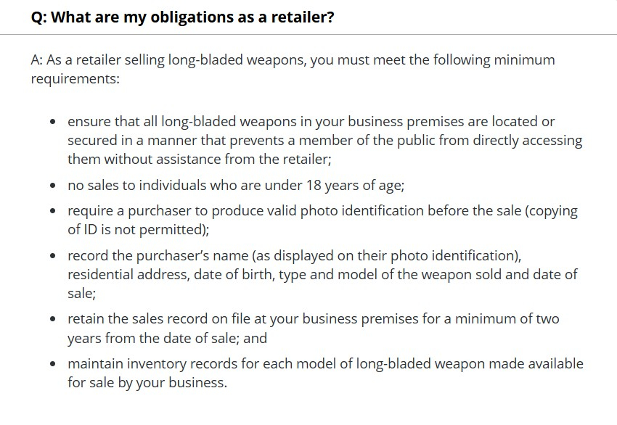Click the horizontal divider below the question heading

(308, 34)
